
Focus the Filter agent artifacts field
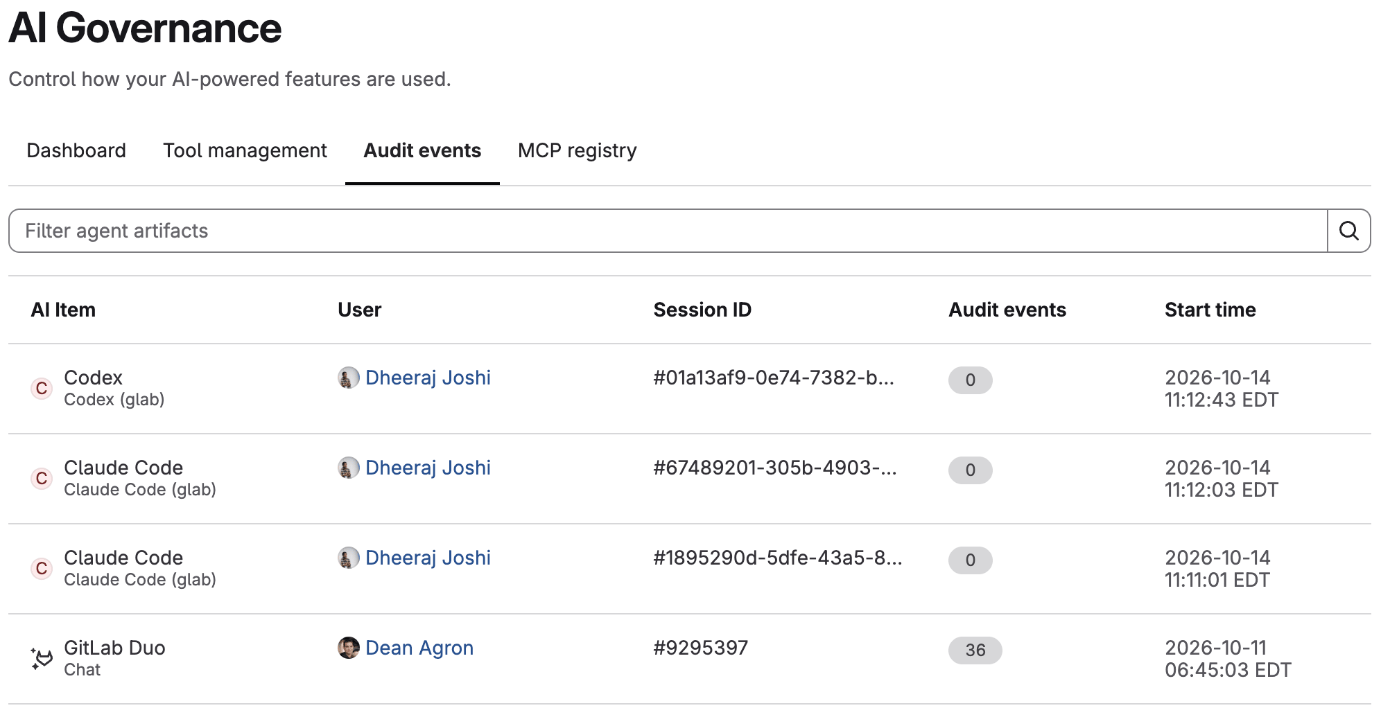coord(668,231)
